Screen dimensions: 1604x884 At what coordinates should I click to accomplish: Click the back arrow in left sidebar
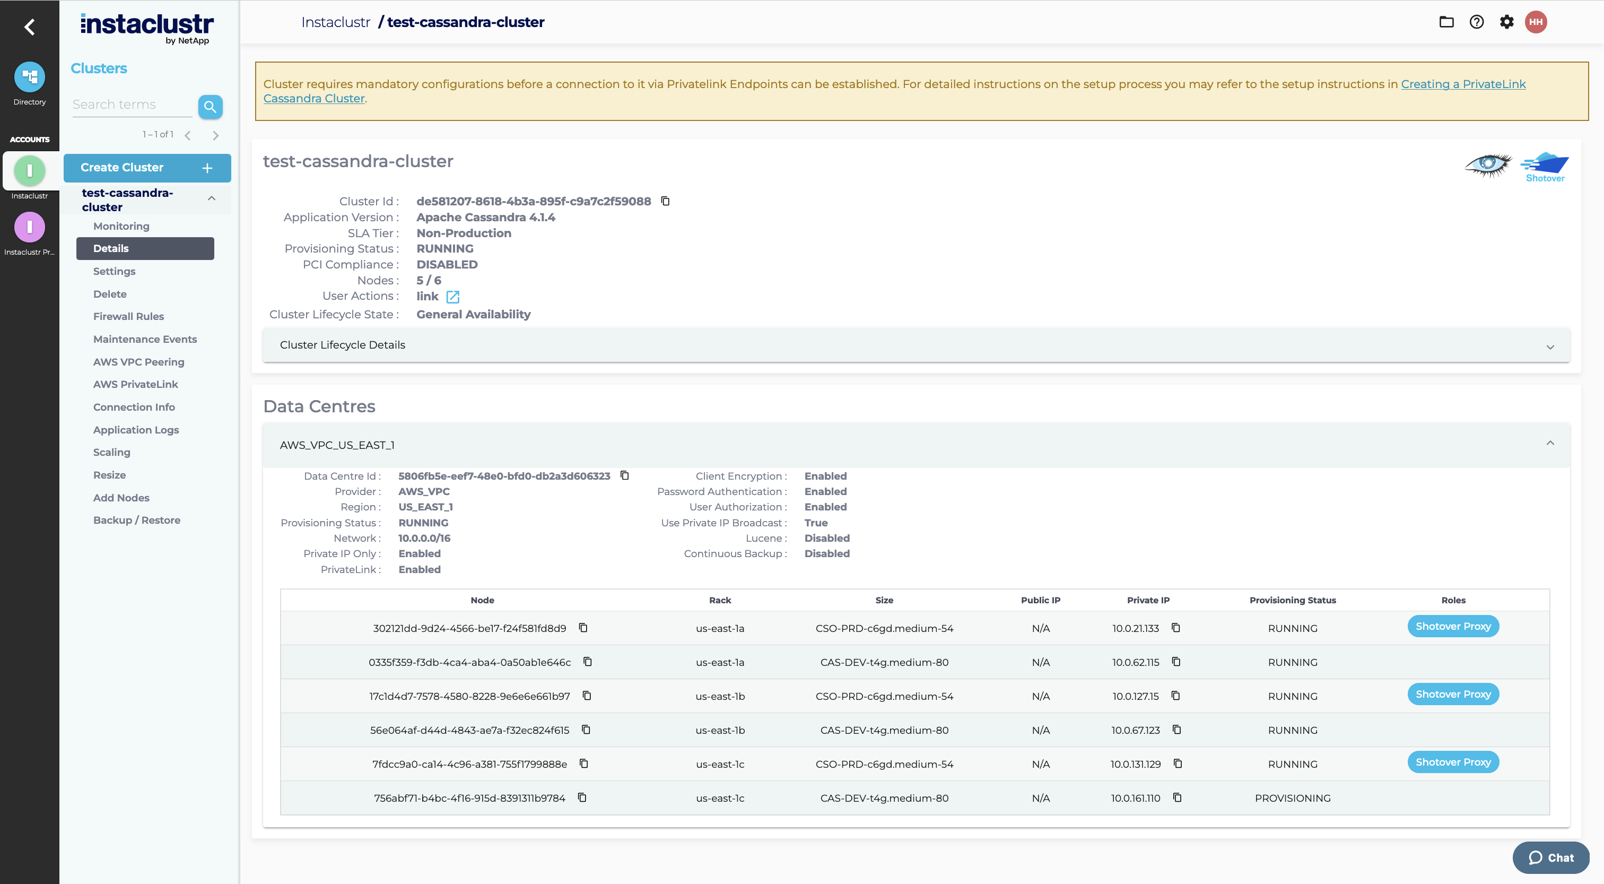tap(29, 27)
